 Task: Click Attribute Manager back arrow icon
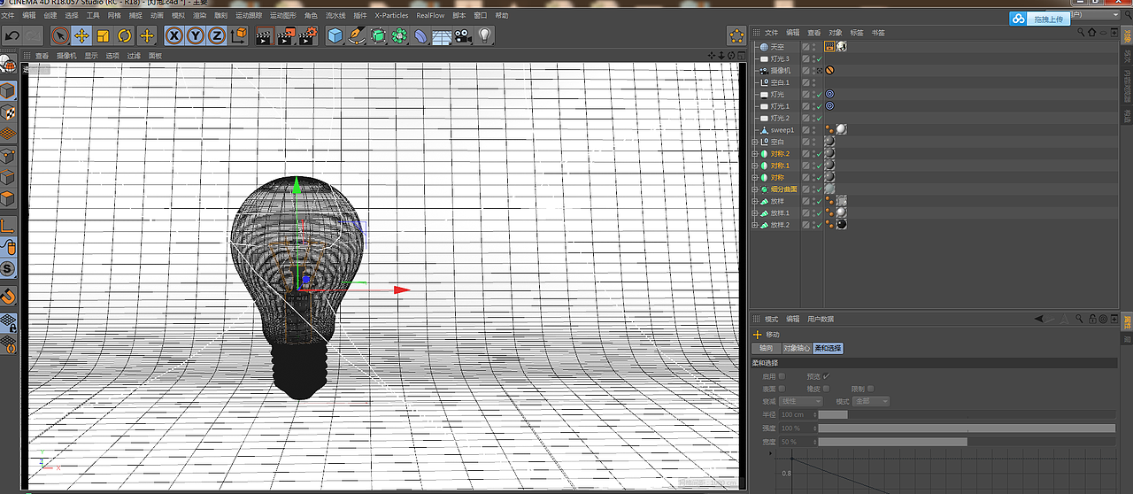[1039, 319]
